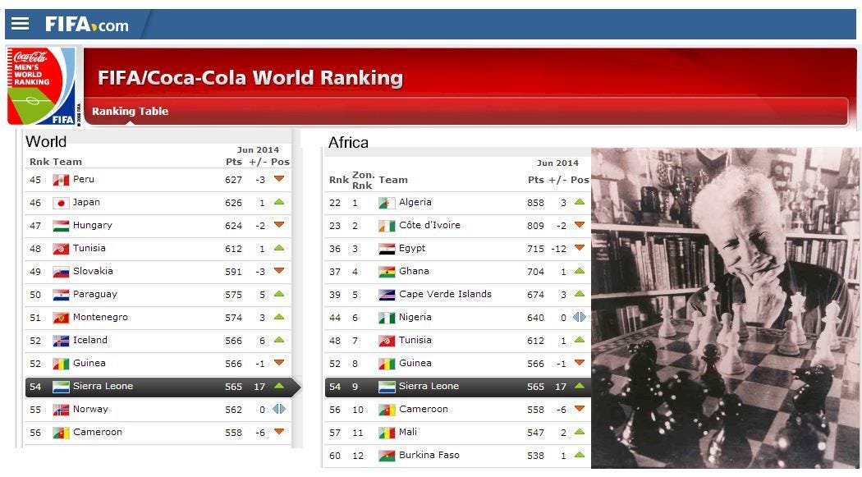Open the Norway team link

point(90,409)
